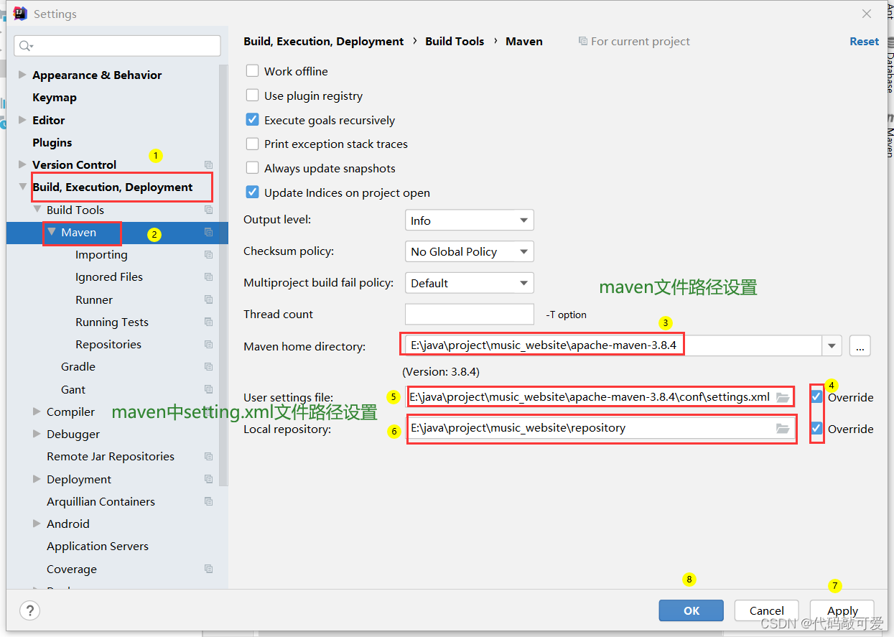Click the Cancel button

click(767, 610)
